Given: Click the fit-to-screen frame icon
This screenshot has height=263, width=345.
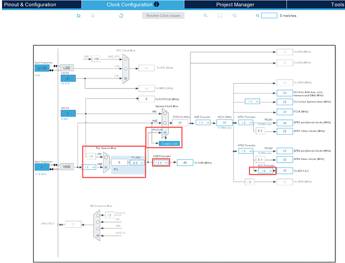Looking at the screenshot, I should coord(220,16).
